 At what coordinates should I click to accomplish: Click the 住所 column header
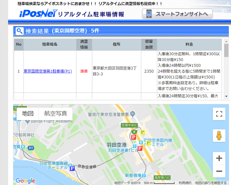(117, 44)
